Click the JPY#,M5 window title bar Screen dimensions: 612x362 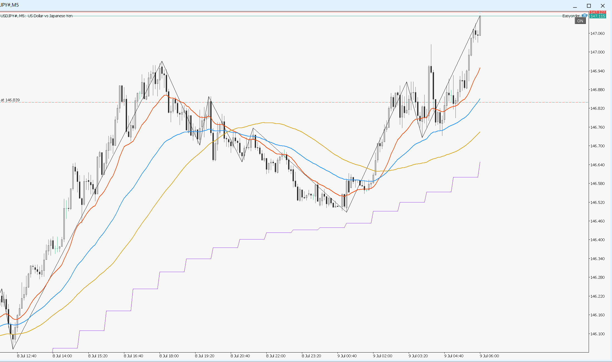click(x=278, y=5)
